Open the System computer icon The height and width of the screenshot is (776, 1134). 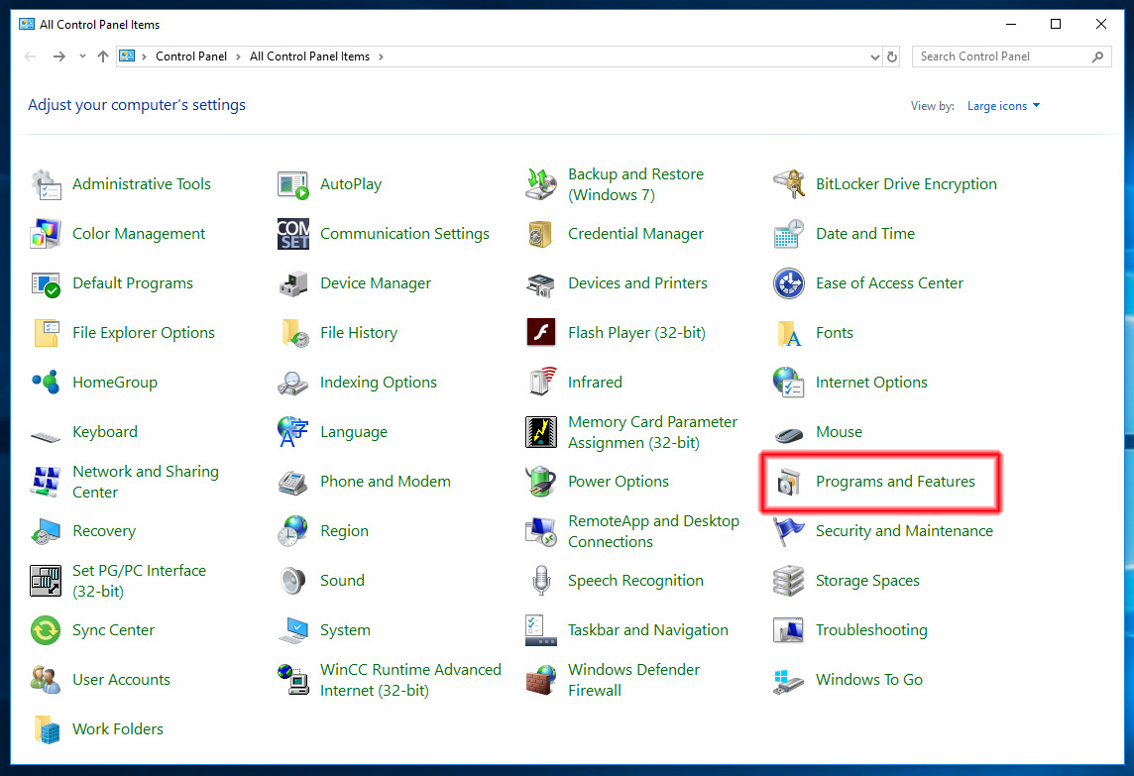(293, 630)
